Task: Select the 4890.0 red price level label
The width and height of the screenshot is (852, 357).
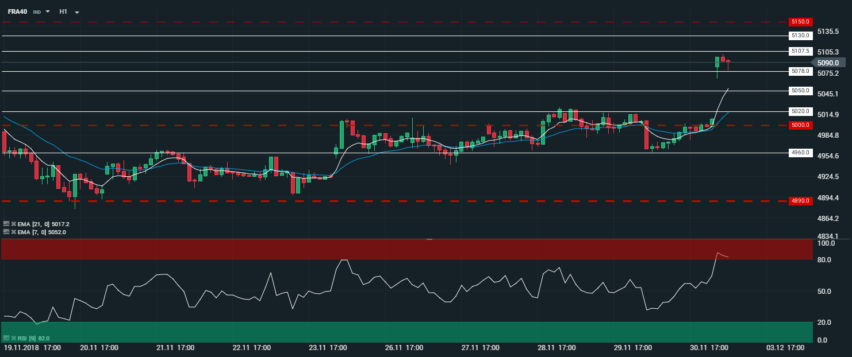Action: 800,201
